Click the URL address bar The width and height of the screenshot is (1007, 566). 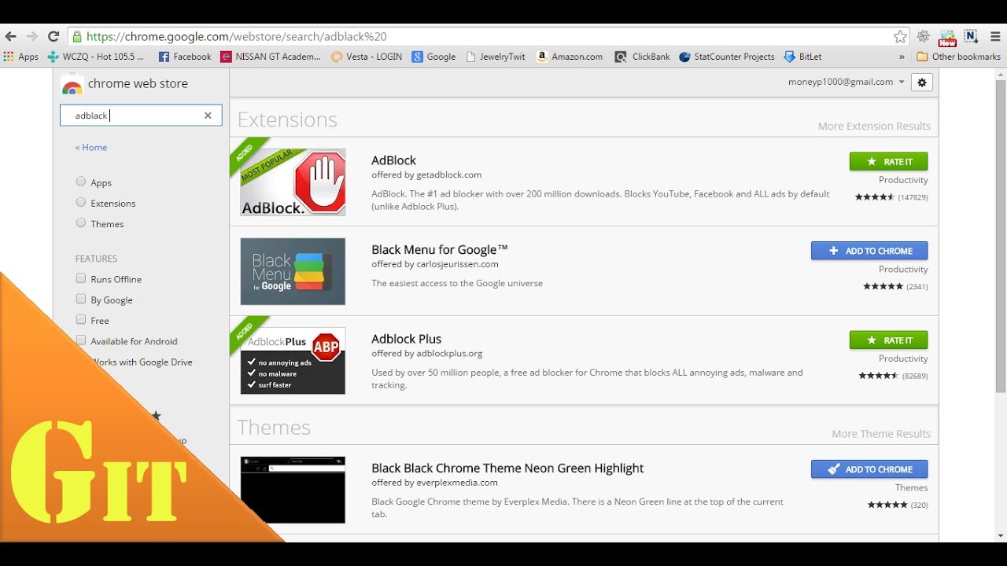click(488, 36)
